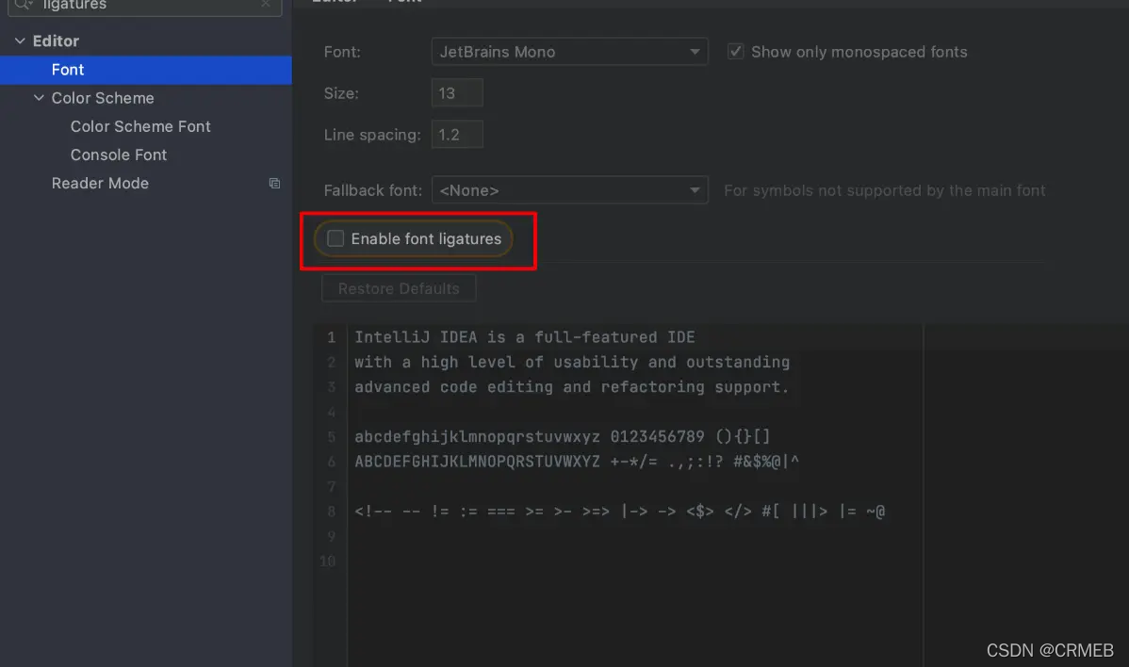Collapse the Editor tree node

20,41
